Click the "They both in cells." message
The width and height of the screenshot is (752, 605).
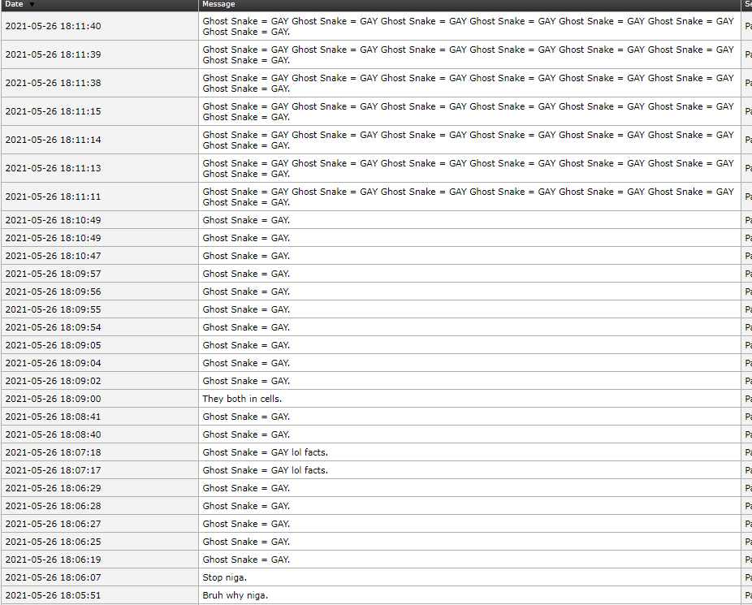242,399
